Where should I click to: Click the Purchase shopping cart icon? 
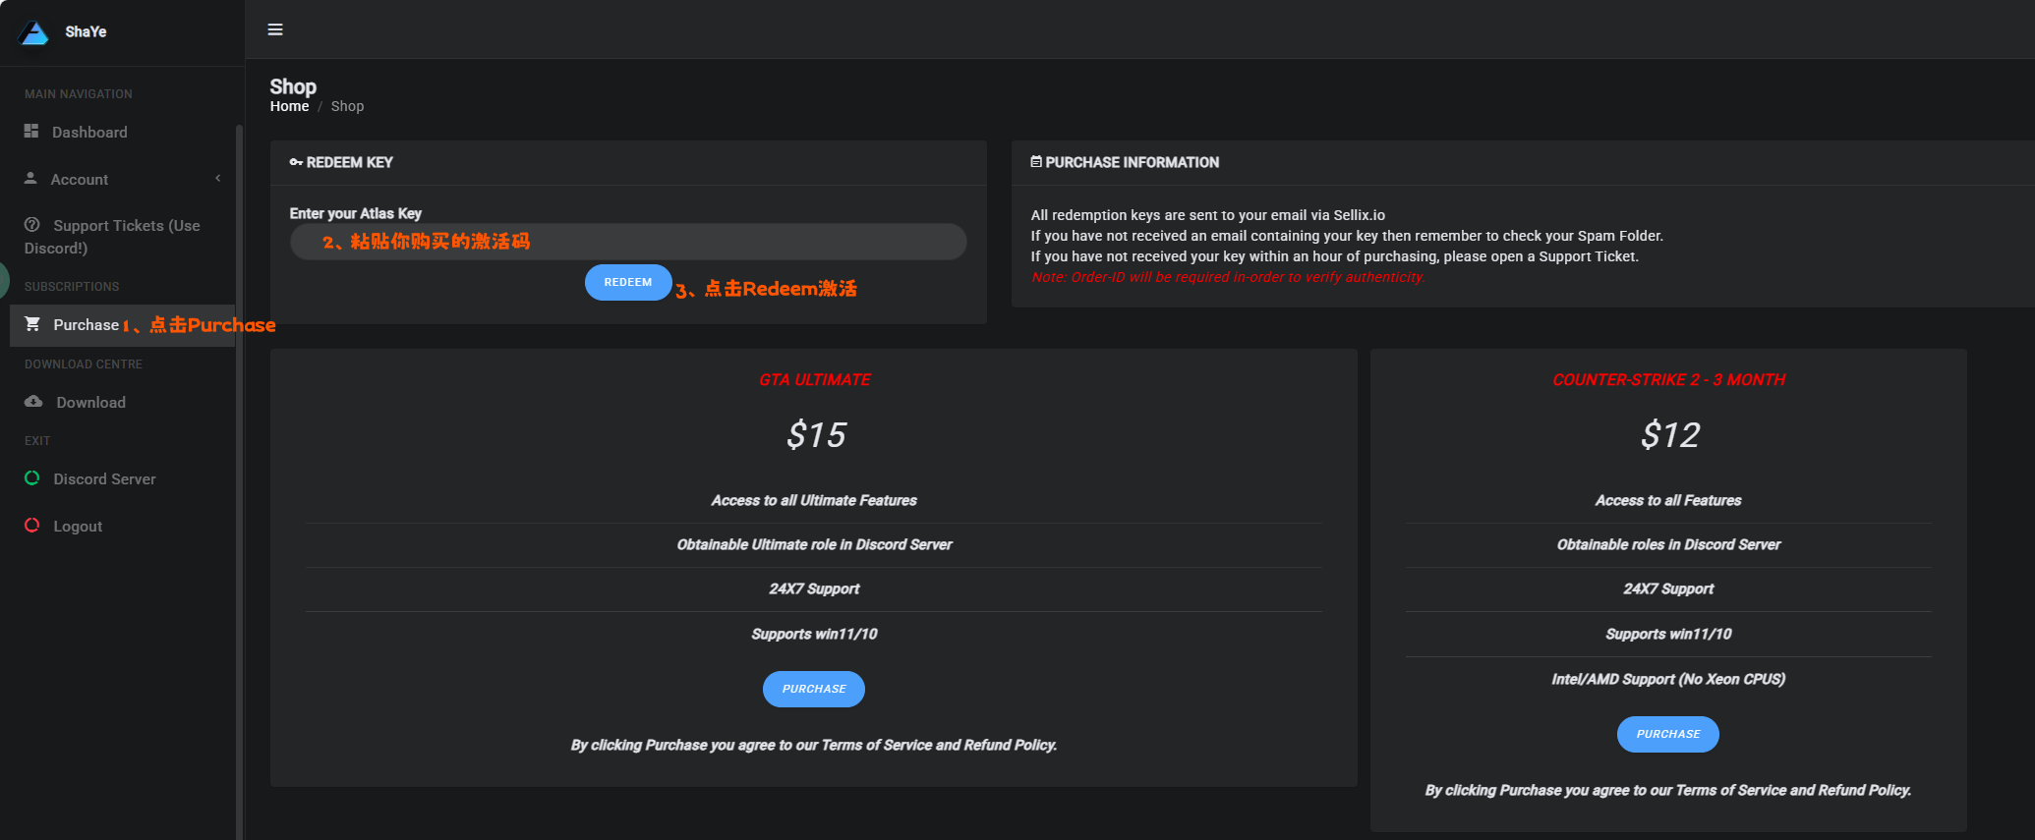tap(32, 324)
